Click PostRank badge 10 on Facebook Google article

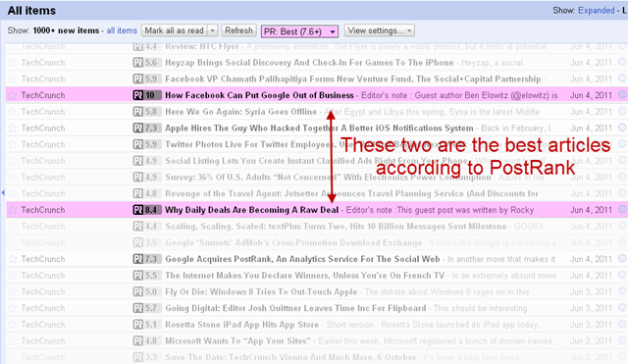(x=147, y=95)
